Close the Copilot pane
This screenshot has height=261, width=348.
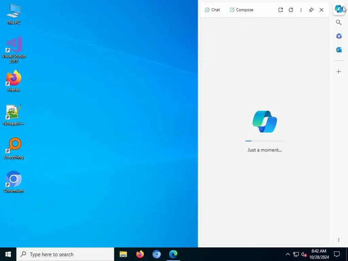(321, 10)
